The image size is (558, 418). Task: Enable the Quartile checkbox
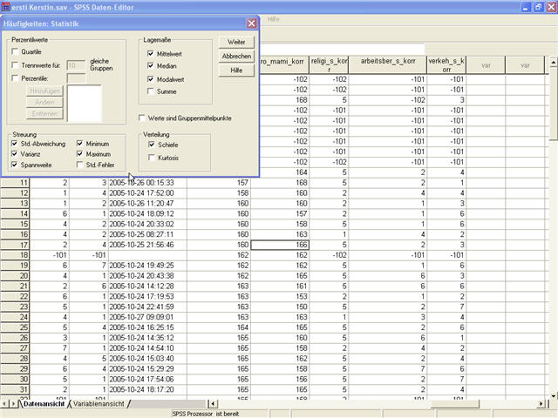click(16, 52)
